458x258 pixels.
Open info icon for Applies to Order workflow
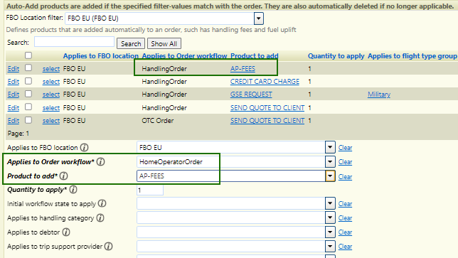pos(100,161)
